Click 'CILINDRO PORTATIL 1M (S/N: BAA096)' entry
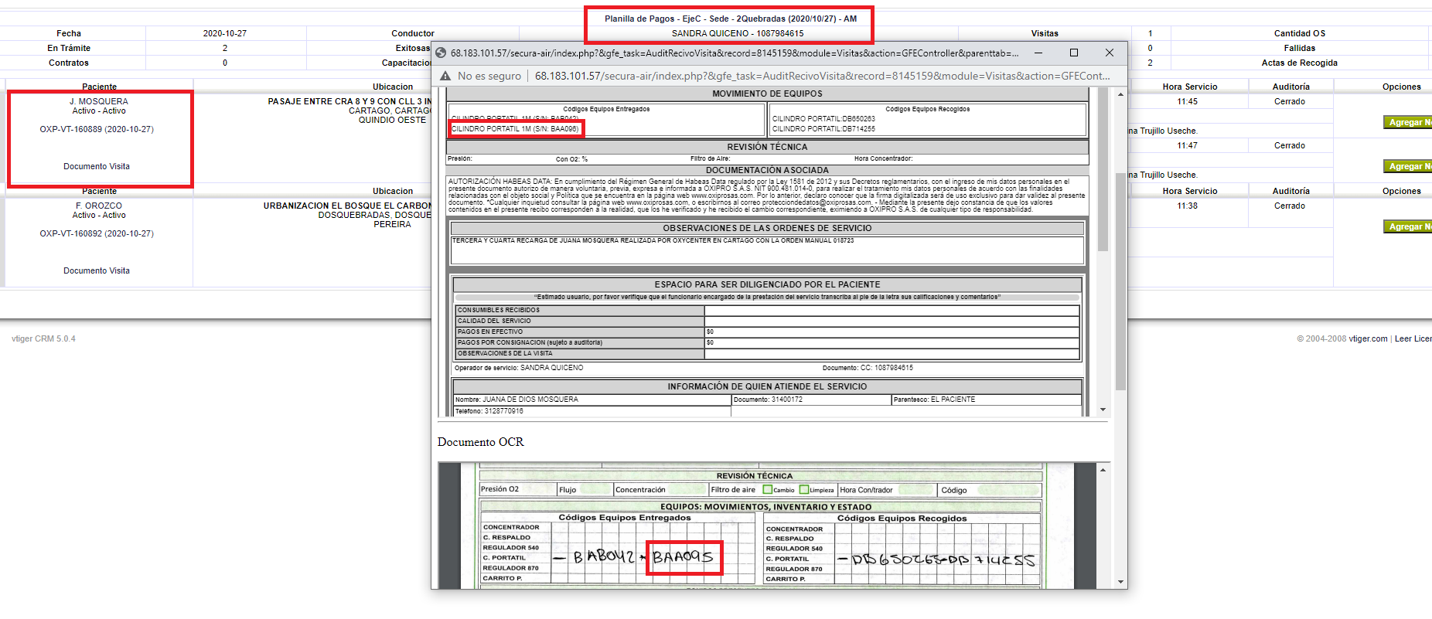Screen dimensions: 1432x619 515,129
